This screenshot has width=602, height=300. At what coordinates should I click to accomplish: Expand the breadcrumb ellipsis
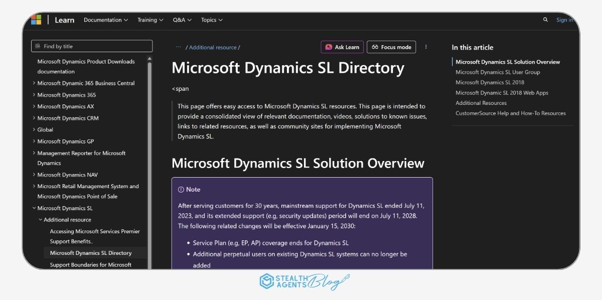[178, 47]
